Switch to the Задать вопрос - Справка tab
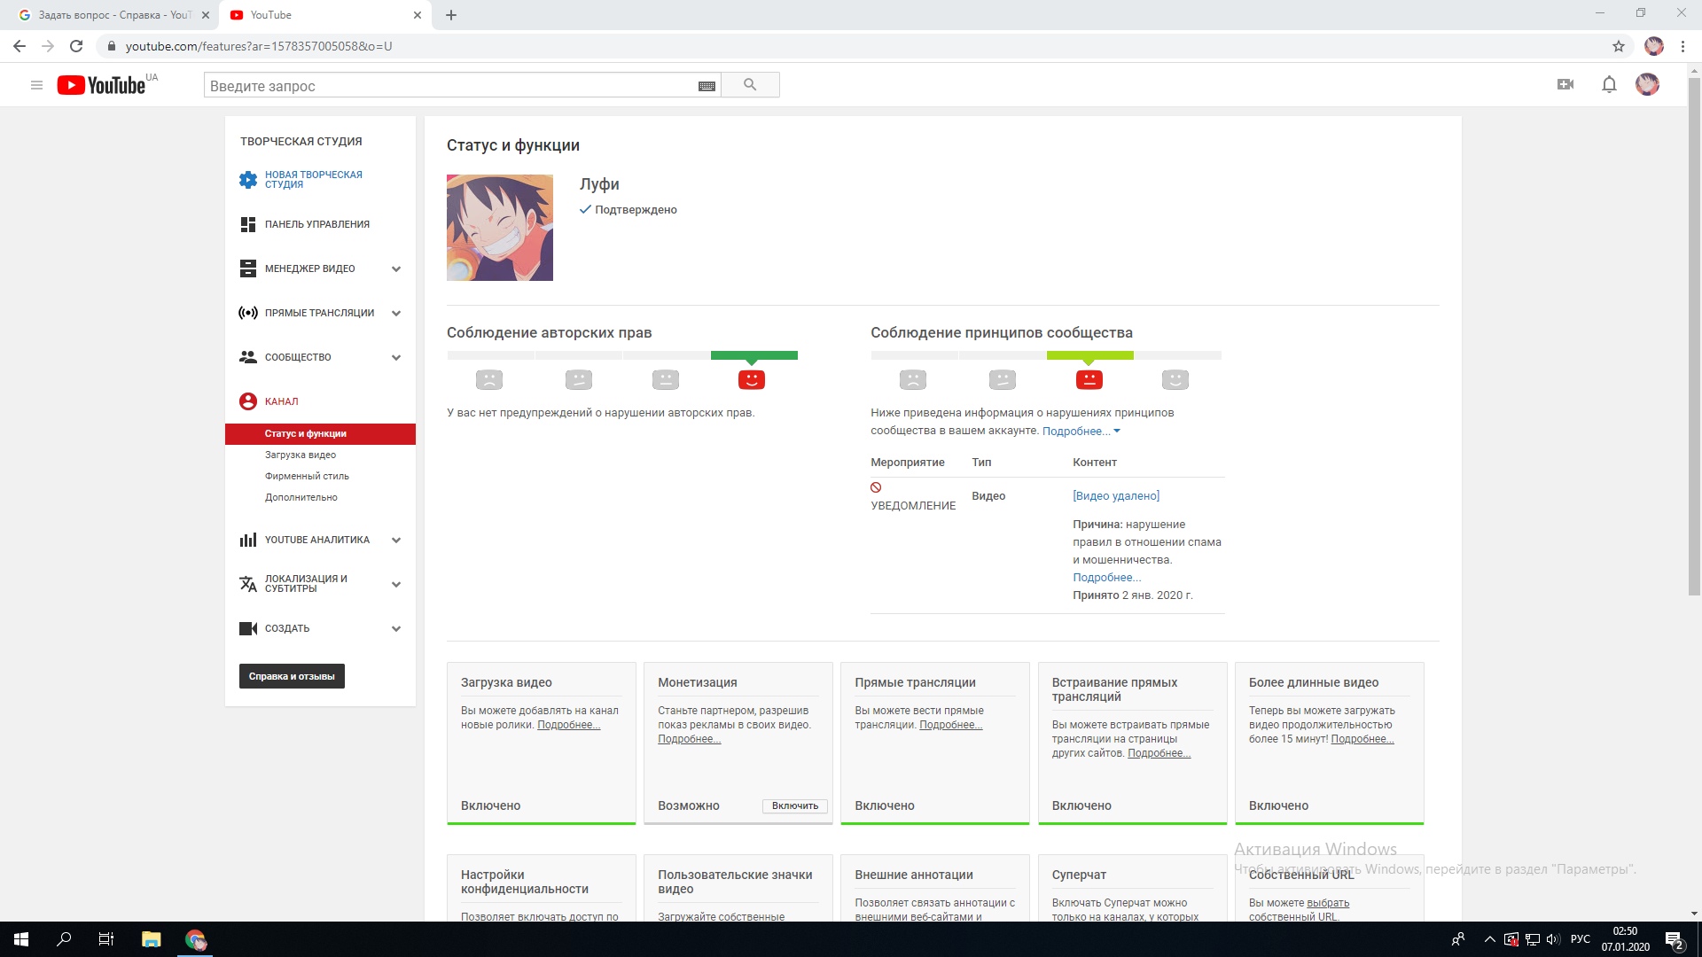This screenshot has height=957, width=1702. 114,15
